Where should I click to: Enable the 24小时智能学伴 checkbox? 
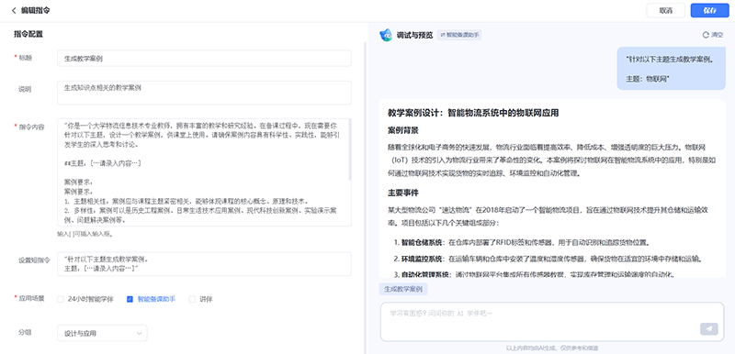tap(61, 299)
